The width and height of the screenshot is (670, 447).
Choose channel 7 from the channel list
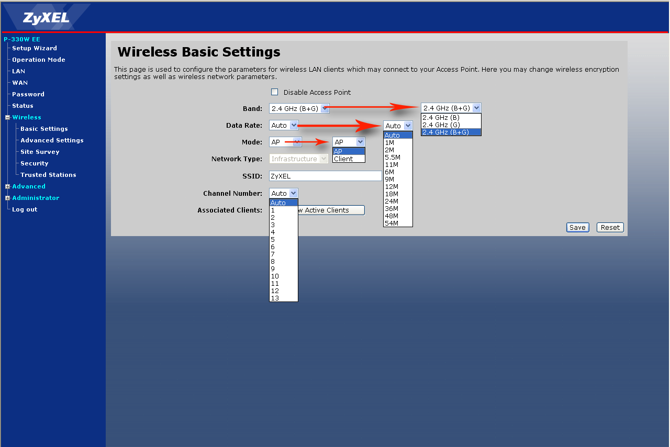[284, 254]
